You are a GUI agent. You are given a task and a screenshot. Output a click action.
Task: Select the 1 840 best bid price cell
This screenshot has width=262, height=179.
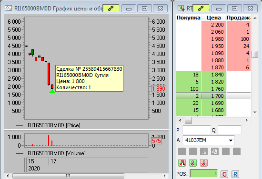[x=214, y=75]
